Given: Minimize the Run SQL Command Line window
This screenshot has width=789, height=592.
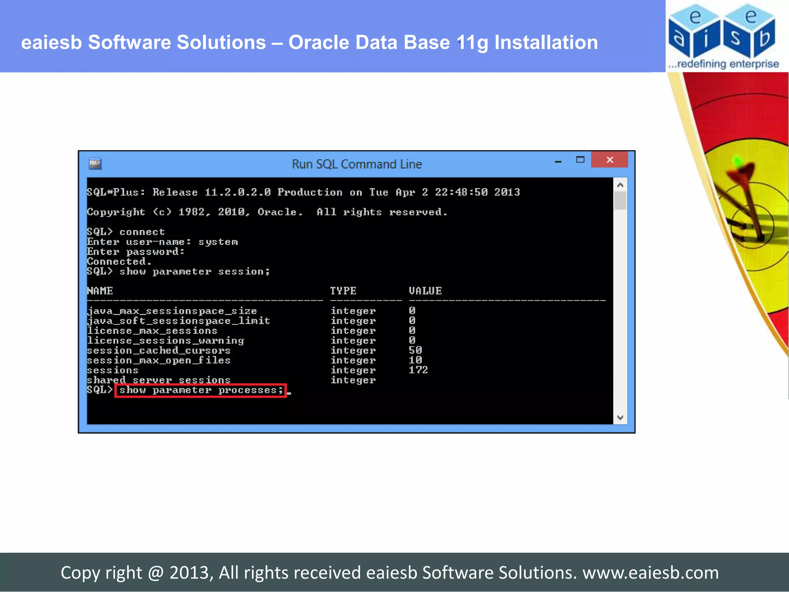Looking at the screenshot, I should coord(558,161).
